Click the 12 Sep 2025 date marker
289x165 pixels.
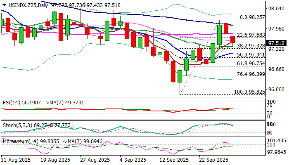coord(174,160)
